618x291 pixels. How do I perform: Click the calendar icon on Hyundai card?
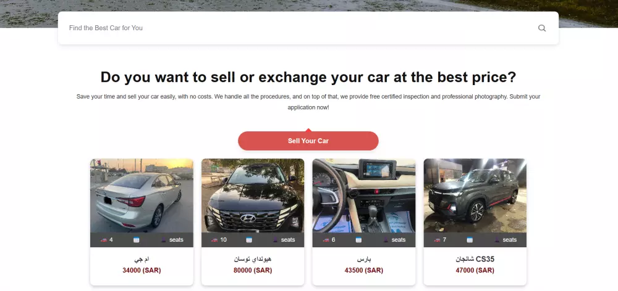[x=249, y=239]
